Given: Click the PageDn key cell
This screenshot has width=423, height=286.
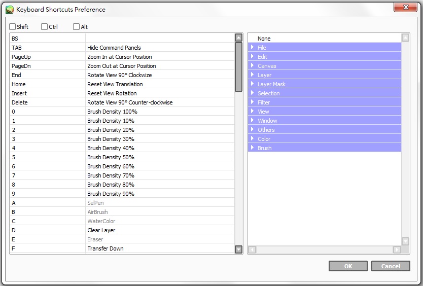Looking at the screenshot, I should pos(48,66).
